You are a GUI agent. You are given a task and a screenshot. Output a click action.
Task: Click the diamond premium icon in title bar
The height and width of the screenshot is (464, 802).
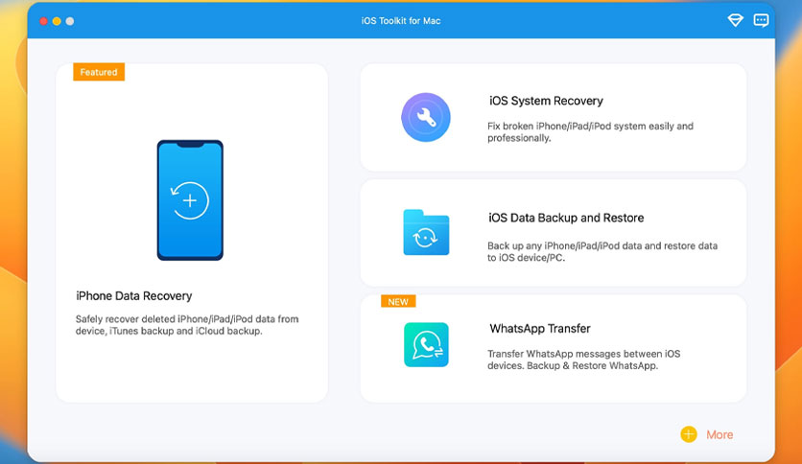pos(735,20)
